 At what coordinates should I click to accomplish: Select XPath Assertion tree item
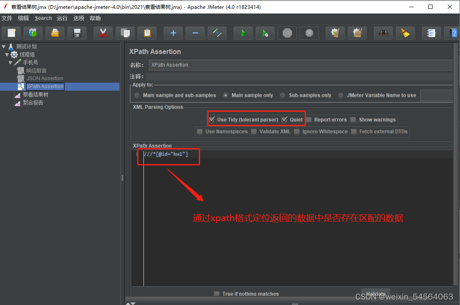[x=45, y=86]
